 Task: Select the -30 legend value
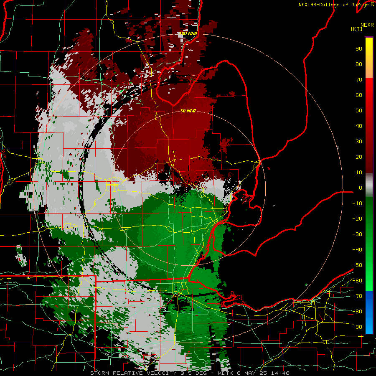click(357, 234)
